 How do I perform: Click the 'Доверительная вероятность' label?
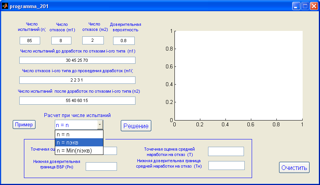coord(125,27)
